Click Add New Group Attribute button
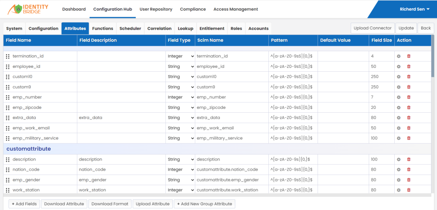Image resolution: width=437 pixels, height=210 pixels. [x=204, y=204]
